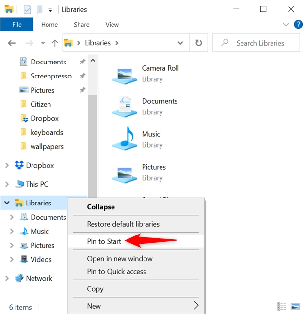Screen dimensions: 305x314
Task: Open the File tab
Action: click(x=17, y=24)
